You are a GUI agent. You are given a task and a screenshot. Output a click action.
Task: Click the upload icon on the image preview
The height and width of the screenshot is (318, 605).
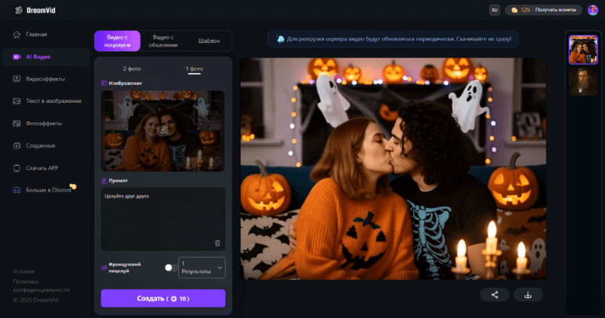click(163, 132)
